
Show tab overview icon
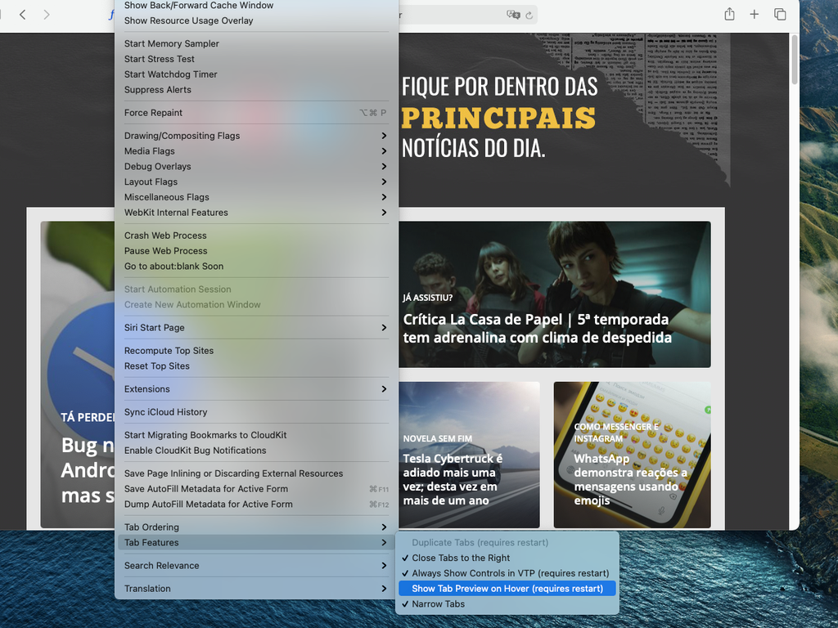pos(780,15)
